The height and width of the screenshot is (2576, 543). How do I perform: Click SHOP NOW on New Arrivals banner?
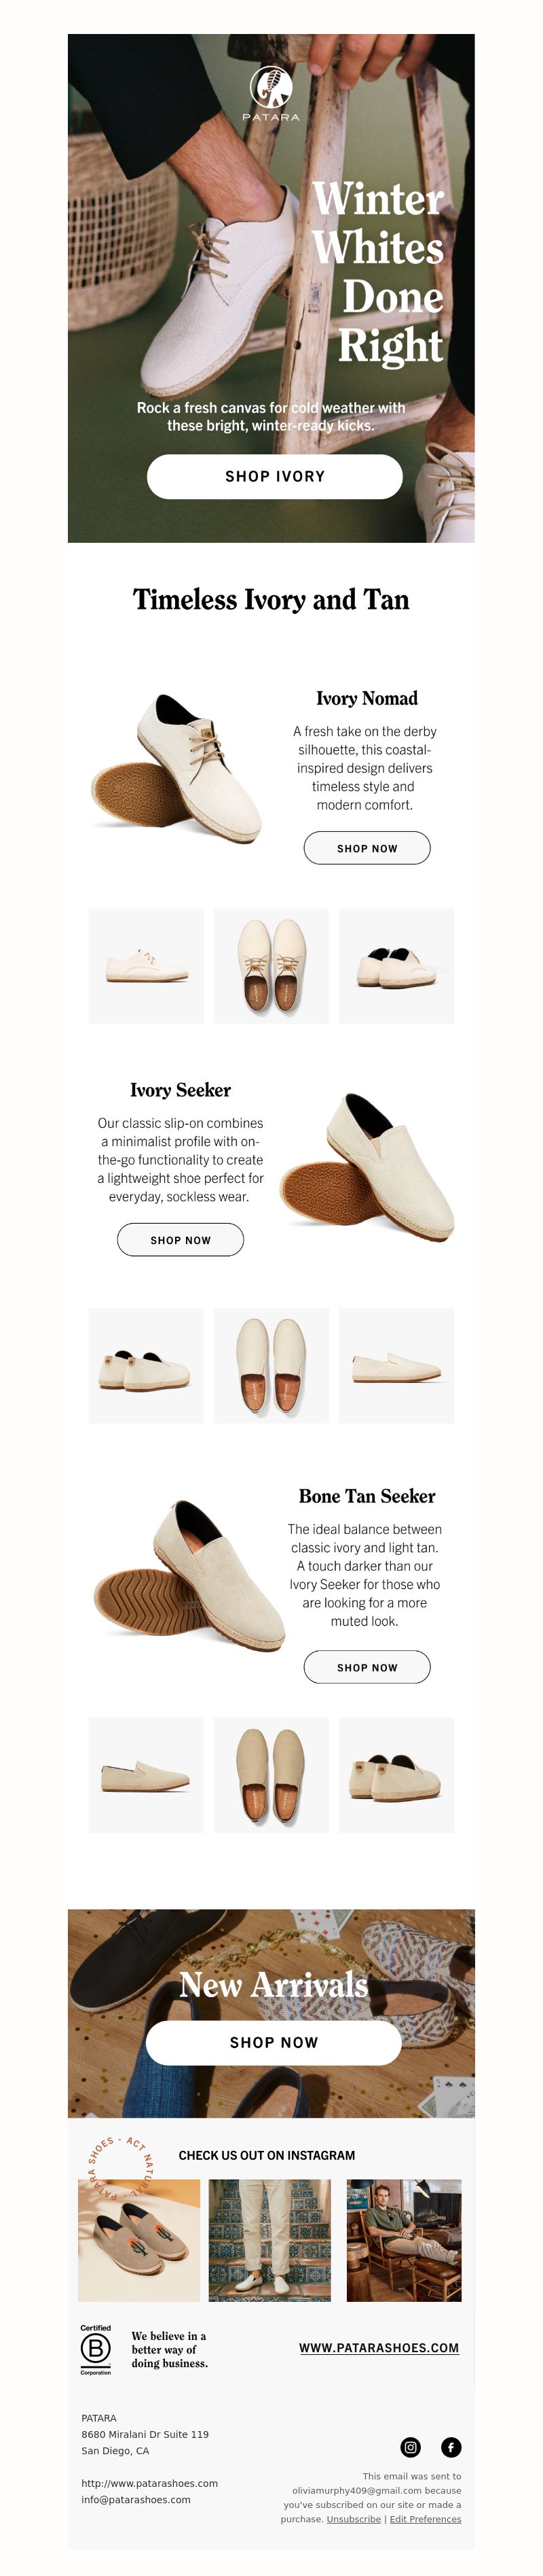pyautogui.click(x=274, y=2042)
